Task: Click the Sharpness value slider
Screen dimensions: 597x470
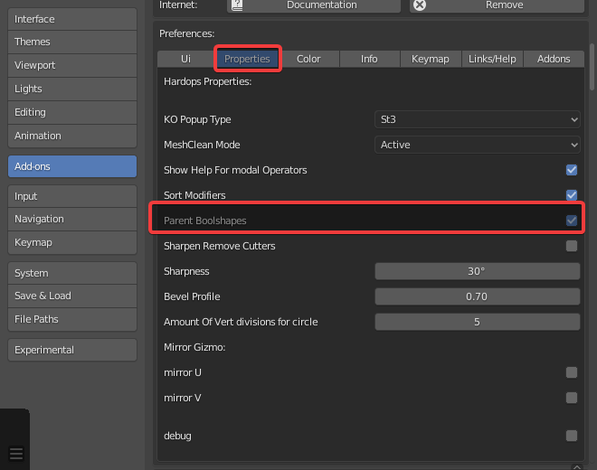Action: [x=477, y=271]
